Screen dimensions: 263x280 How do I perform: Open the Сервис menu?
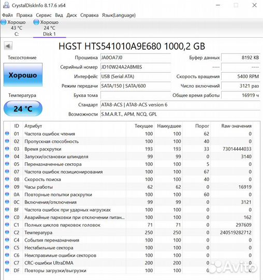click(x=43, y=15)
